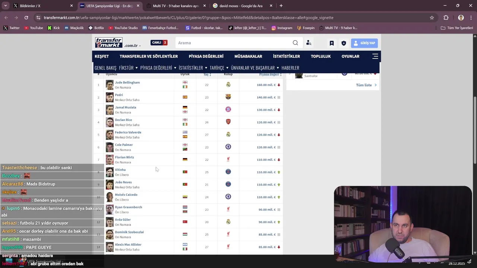Open the Chrome extensions puzzle icon
Screen dimensions: 477x268
[446, 17]
